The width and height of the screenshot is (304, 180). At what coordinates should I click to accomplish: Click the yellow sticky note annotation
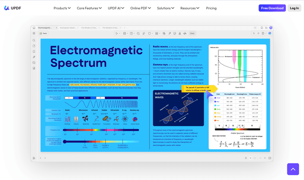coord(199,89)
